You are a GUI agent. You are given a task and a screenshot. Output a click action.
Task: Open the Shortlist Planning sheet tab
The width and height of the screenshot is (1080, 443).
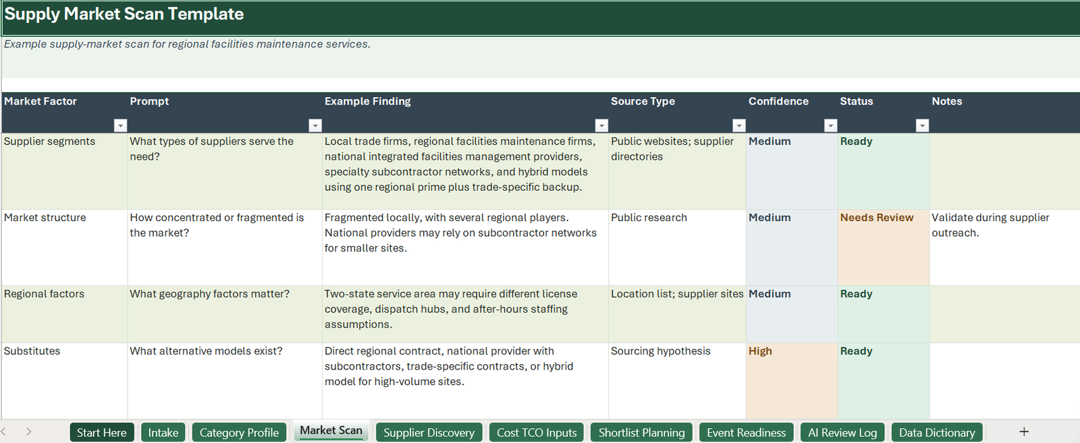(x=641, y=432)
